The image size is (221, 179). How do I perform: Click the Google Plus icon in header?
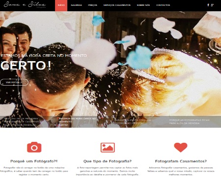pos(212,5)
